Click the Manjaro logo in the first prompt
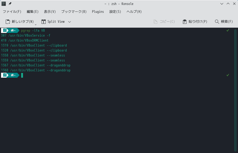238x153 pixels. coord(5,30)
